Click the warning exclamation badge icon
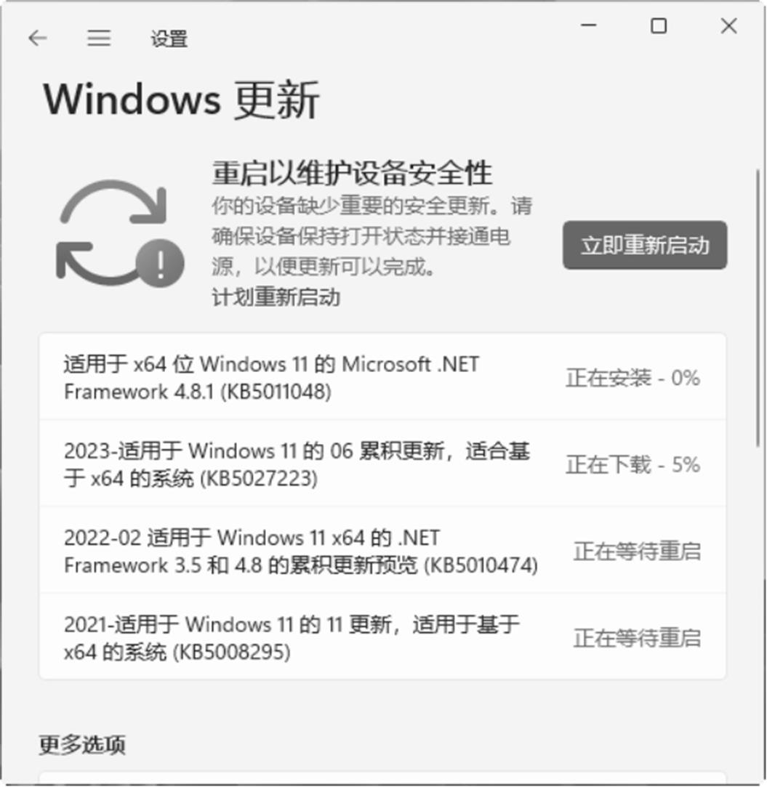The image size is (767, 787). [x=160, y=264]
